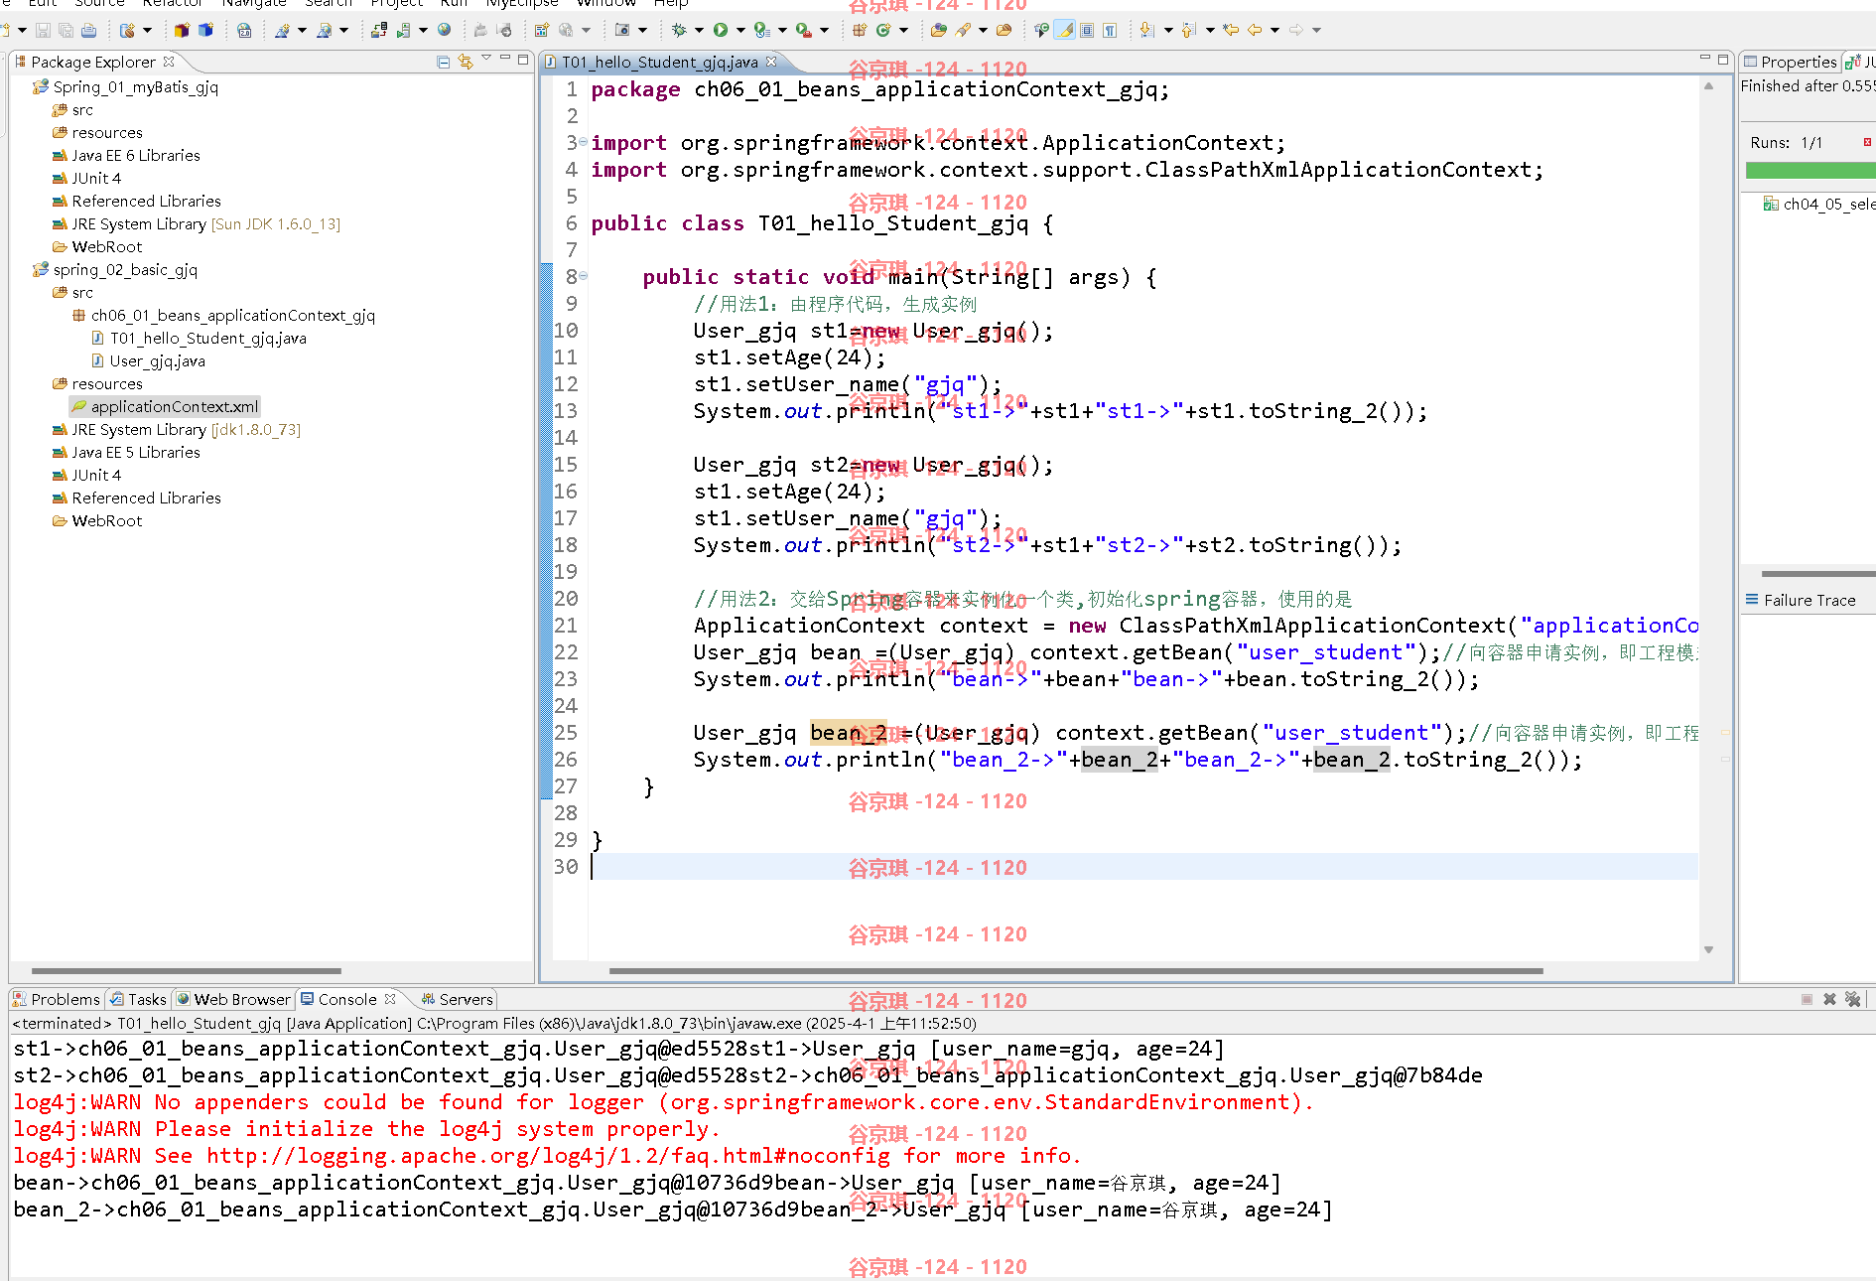Select applicationContext.xml in Package Explorer
1876x1281 pixels.
pos(165,407)
